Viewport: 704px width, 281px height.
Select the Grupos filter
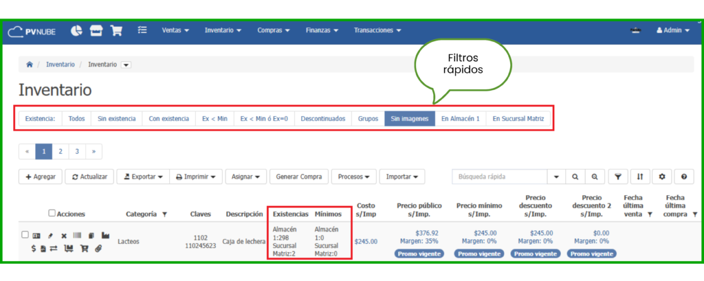coord(368,119)
